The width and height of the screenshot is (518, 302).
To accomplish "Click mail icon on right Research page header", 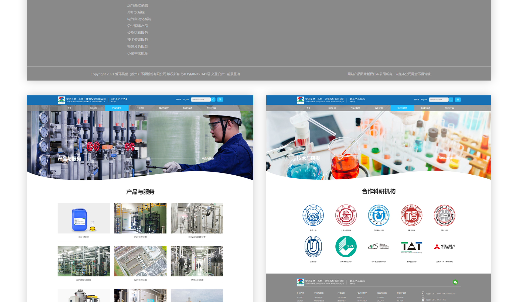I will [x=458, y=99].
